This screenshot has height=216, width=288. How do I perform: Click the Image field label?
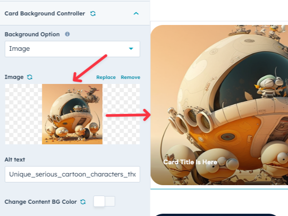point(14,77)
